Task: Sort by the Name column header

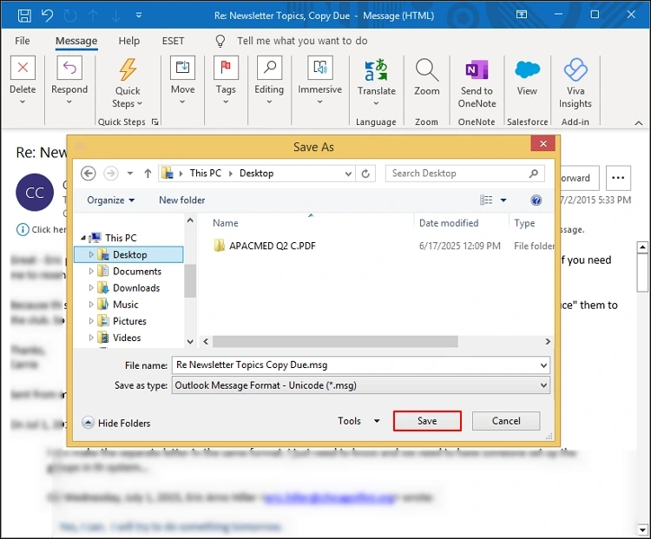Action: pos(226,223)
